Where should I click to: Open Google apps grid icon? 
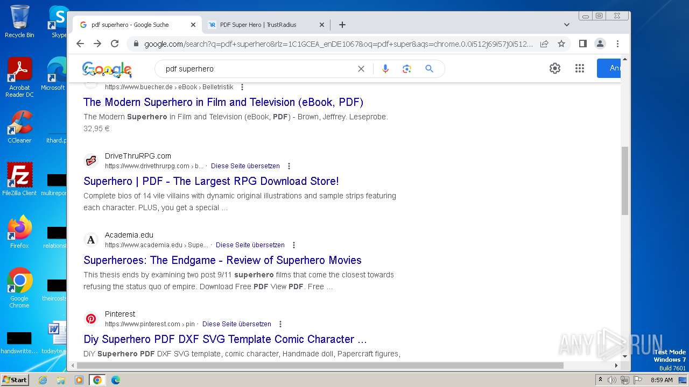[580, 68]
